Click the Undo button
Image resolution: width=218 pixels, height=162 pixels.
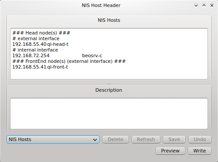tap(200, 139)
